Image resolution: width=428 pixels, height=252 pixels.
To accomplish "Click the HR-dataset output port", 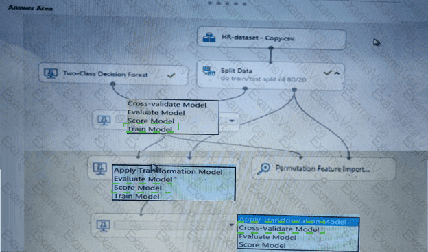I will click(x=271, y=48).
